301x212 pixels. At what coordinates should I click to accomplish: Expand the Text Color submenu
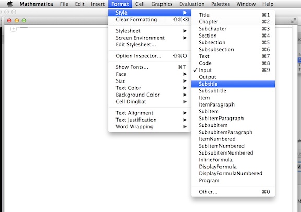149,88
